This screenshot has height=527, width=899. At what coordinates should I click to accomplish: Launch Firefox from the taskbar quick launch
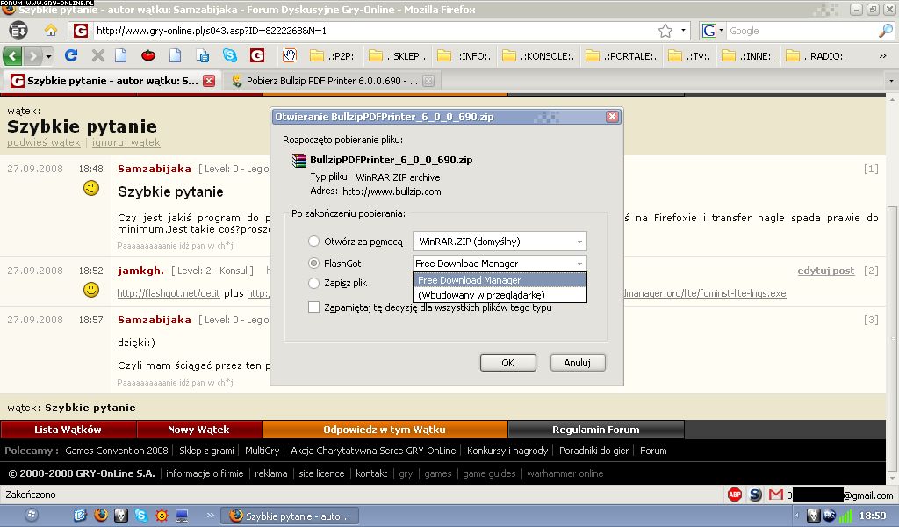point(101,516)
